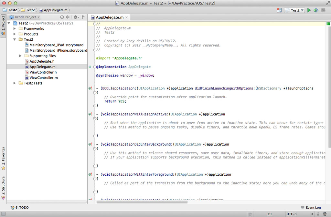Screen dimensions: 331x217
Task: Open the Xcode Project view dropdown
Action: 25,17
